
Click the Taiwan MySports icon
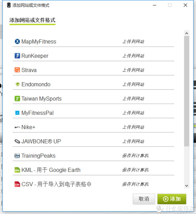tap(17, 99)
